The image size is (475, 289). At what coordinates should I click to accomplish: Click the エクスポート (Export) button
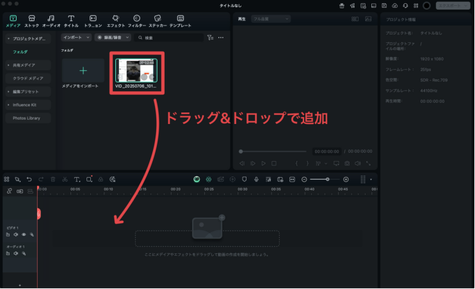(x=453, y=6)
